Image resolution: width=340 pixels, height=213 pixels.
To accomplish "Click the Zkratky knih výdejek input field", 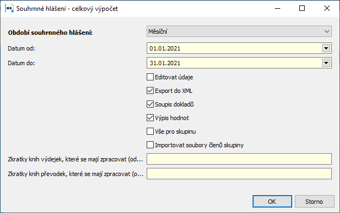I will [x=239, y=159].
